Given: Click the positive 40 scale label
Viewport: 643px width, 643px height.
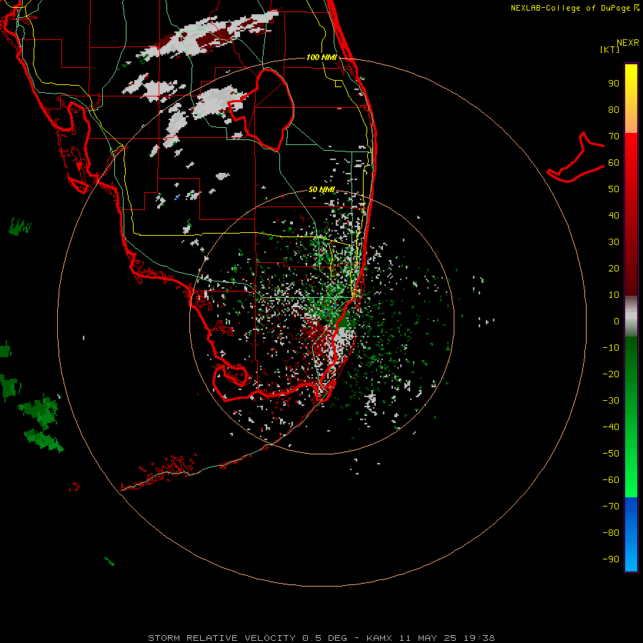Looking at the screenshot, I should click(614, 215).
